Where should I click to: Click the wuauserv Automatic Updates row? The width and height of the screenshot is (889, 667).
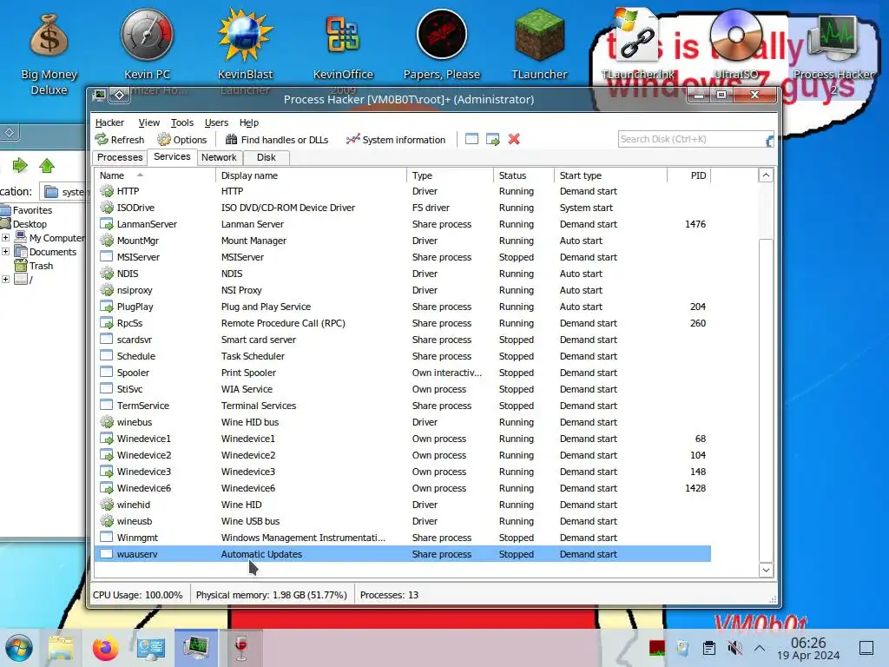point(403,554)
